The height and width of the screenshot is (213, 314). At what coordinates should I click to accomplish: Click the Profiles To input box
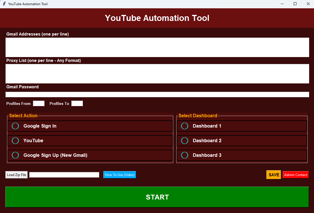[77, 103]
